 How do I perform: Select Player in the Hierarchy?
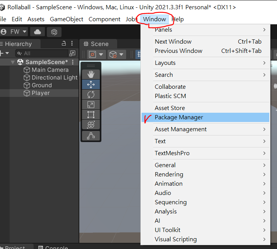(x=39, y=93)
